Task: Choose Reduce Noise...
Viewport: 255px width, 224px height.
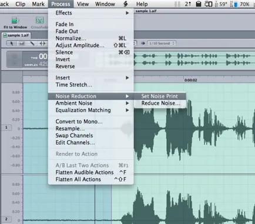Action: pos(160,103)
